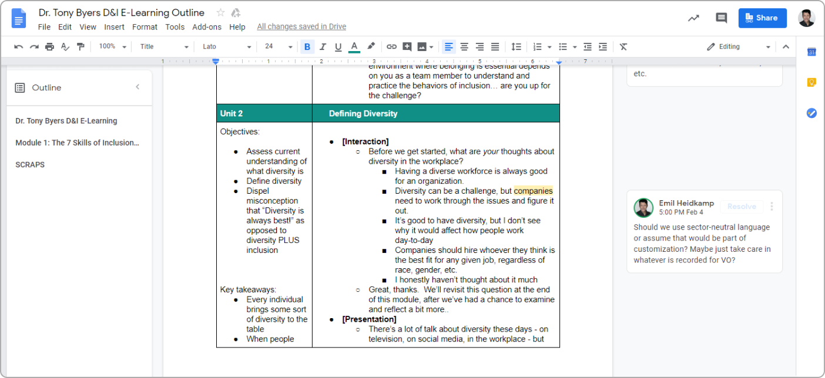Open the Calendar side panel

pos(811,52)
